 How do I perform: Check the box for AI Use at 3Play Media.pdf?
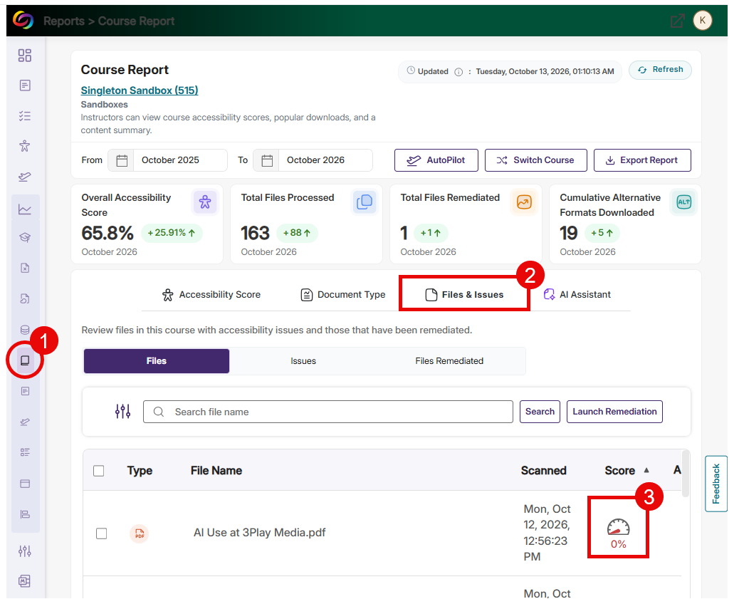click(101, 533)
